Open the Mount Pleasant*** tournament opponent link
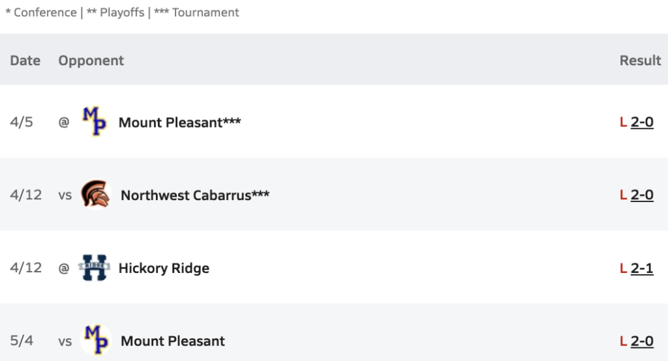Viewport: 668px width, 361px height. tap(179, 123)
